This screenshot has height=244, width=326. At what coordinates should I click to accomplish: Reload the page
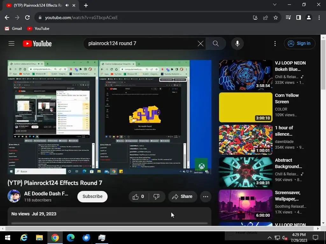(27, 18)
